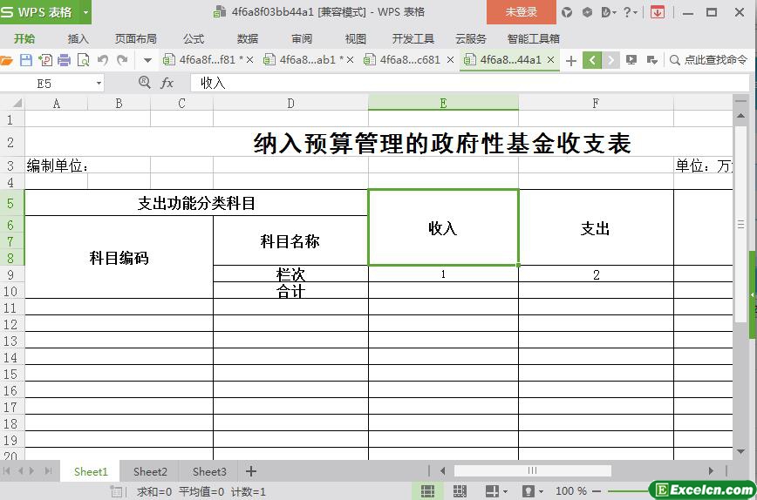This screenshot has height=500, width=757.
Task: Switch to the Sheet3 tab
Action: tap(209, 472)
